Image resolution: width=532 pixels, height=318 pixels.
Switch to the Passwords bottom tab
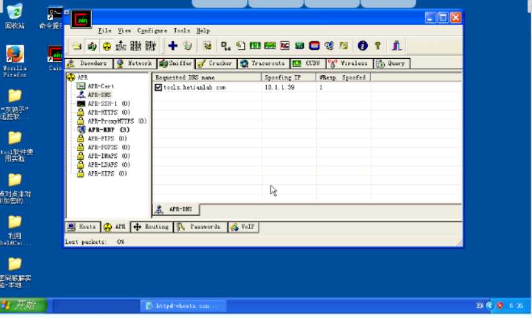coord(200,227)
